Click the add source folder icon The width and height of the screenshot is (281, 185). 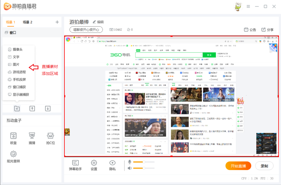(x=17, y=109)
